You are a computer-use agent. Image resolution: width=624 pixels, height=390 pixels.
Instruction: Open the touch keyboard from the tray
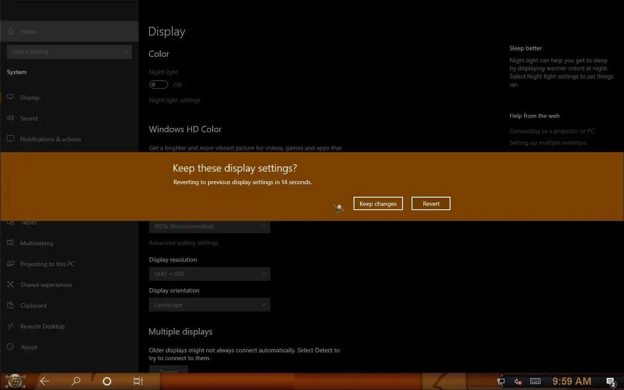click(535, 381)
